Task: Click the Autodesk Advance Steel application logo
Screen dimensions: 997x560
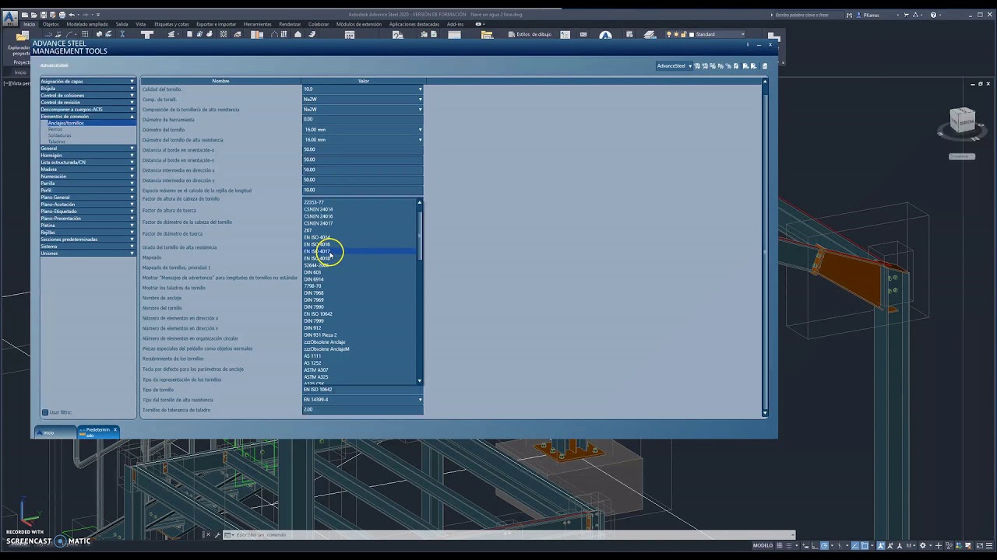Action: point(9,18)
